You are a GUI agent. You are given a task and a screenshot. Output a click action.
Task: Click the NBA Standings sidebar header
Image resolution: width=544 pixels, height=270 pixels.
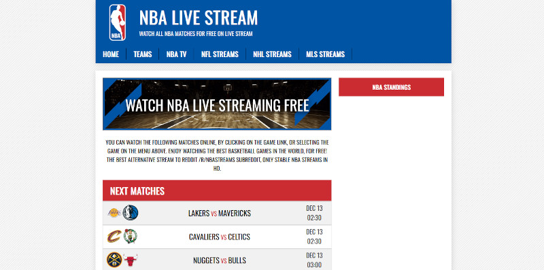pyautogui.click(x=392, y=87)
